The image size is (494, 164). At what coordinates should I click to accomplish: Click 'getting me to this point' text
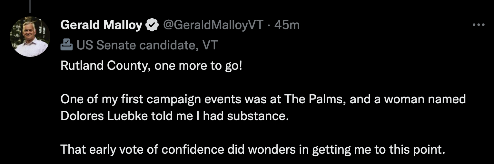(378, 149)
